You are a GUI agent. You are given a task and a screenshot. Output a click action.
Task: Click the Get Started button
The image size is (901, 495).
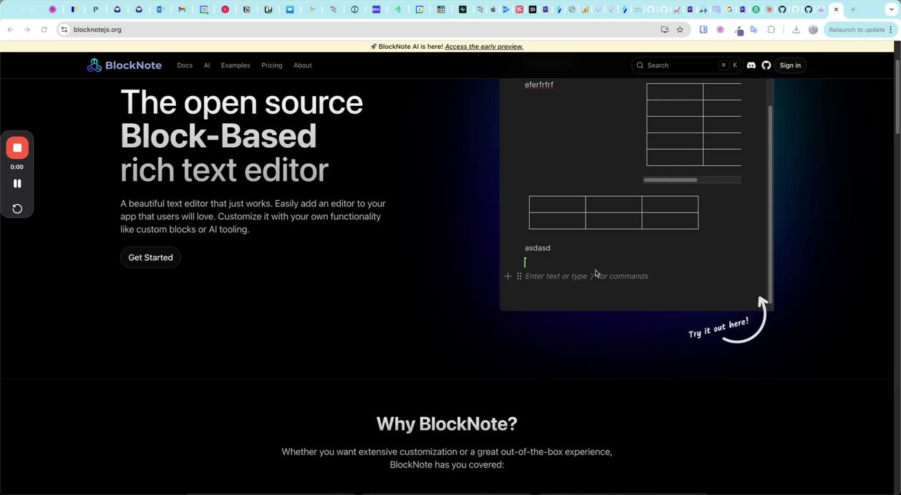(151, 257)
